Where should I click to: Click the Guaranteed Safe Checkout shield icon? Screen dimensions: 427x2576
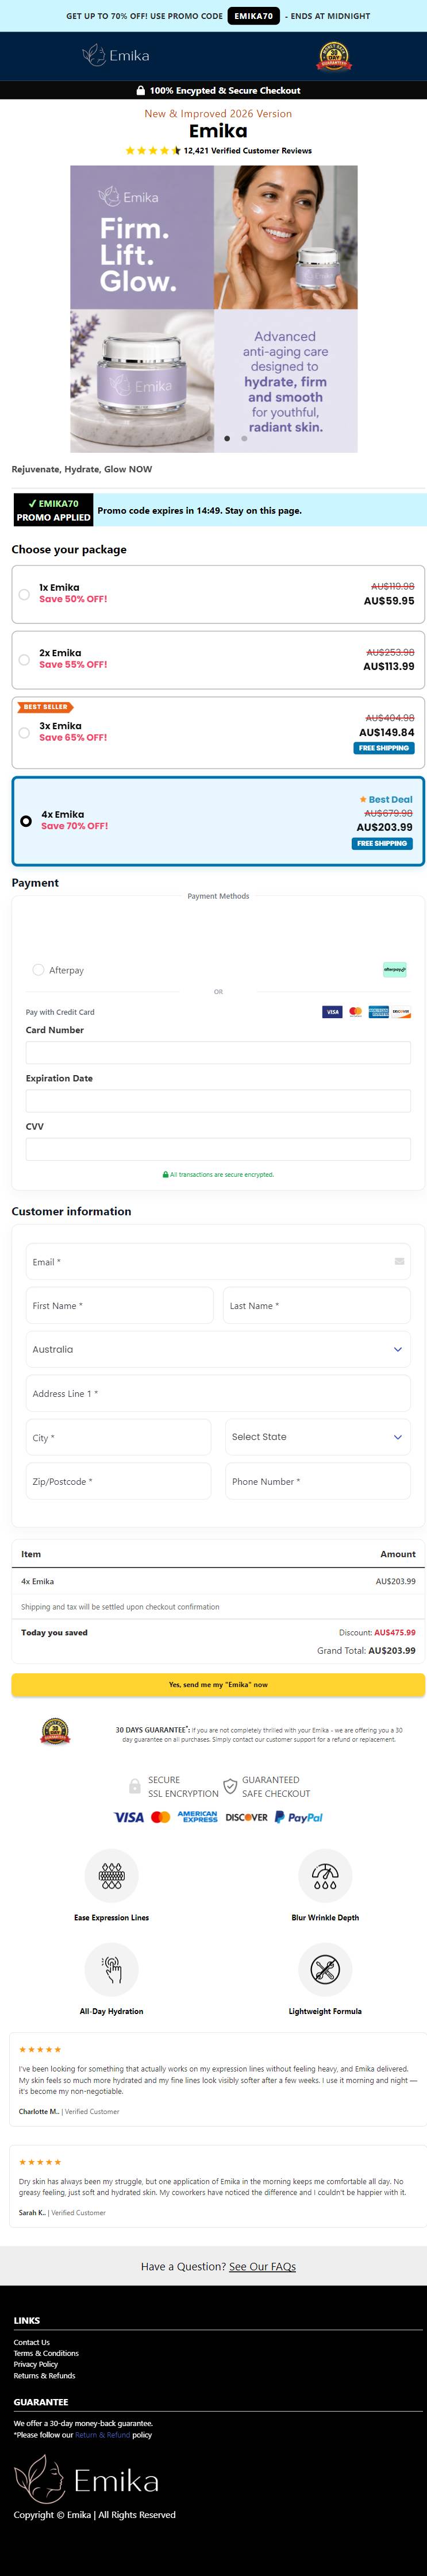230,1786
